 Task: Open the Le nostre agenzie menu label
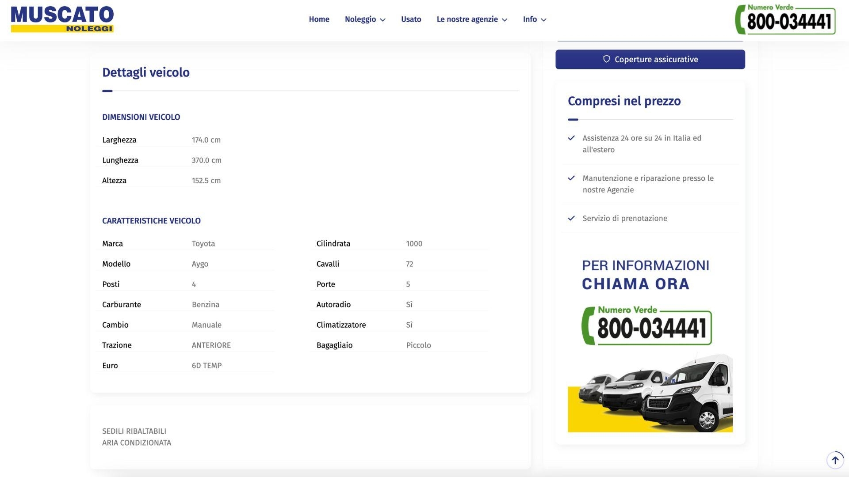pos(467,19)
